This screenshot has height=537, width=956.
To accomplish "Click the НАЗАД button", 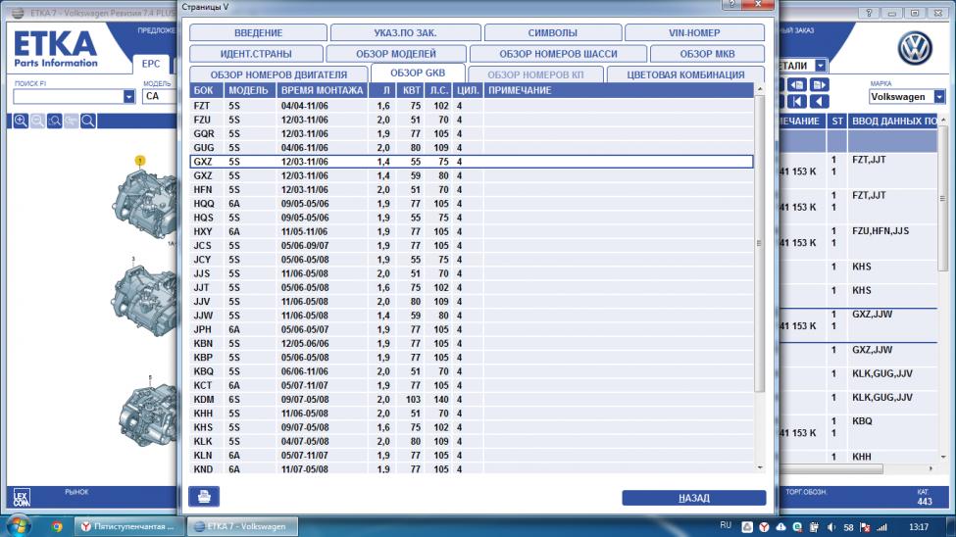I will 694,498.
